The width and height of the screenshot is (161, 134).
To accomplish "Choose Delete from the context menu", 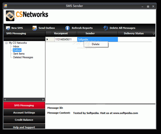I will click(96, 44).
